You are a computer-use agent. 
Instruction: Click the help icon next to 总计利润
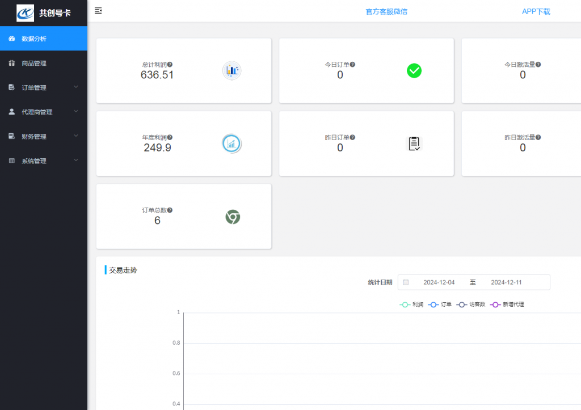tap(170, 65)
